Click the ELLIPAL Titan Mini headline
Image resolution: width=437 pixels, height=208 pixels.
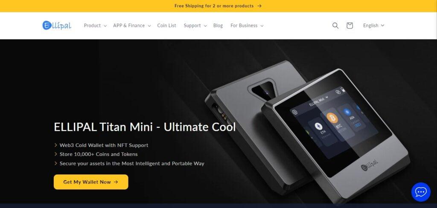point(145,127)
